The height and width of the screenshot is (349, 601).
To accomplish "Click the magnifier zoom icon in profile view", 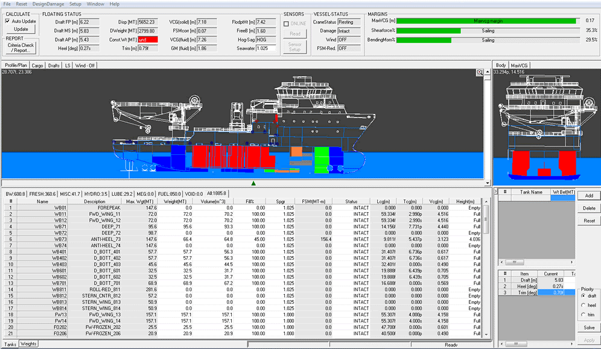I will pyautogui.click(x=480, y=72).
